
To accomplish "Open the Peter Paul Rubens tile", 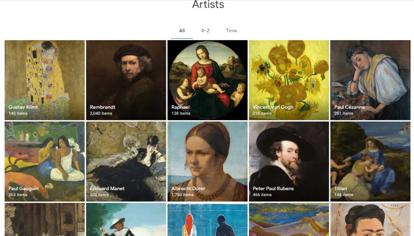I will [289, 161].
